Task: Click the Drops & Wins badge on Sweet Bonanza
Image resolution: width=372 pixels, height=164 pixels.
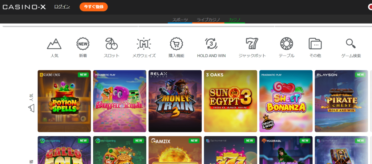Action: [x=268, y=122]
